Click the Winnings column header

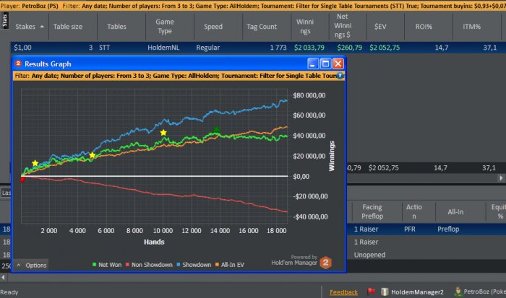[304, 27]
